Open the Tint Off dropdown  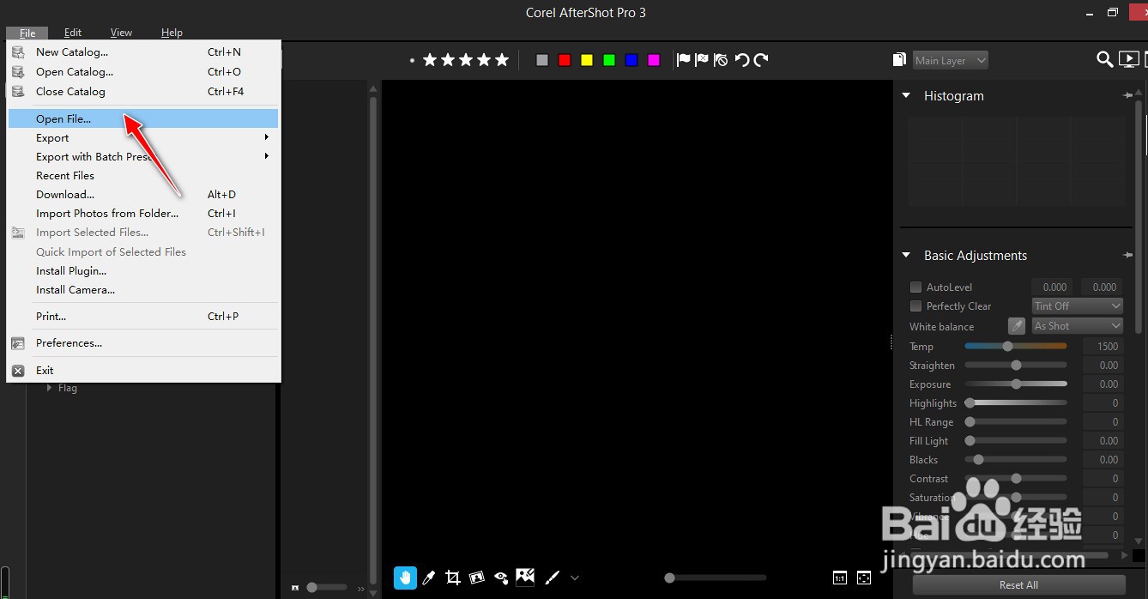1078,306
